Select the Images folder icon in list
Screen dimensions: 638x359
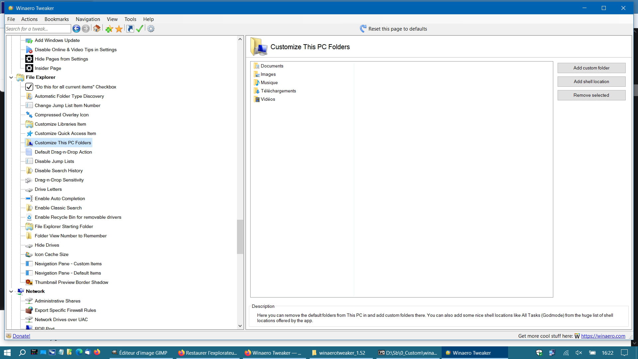coord(256,74)
